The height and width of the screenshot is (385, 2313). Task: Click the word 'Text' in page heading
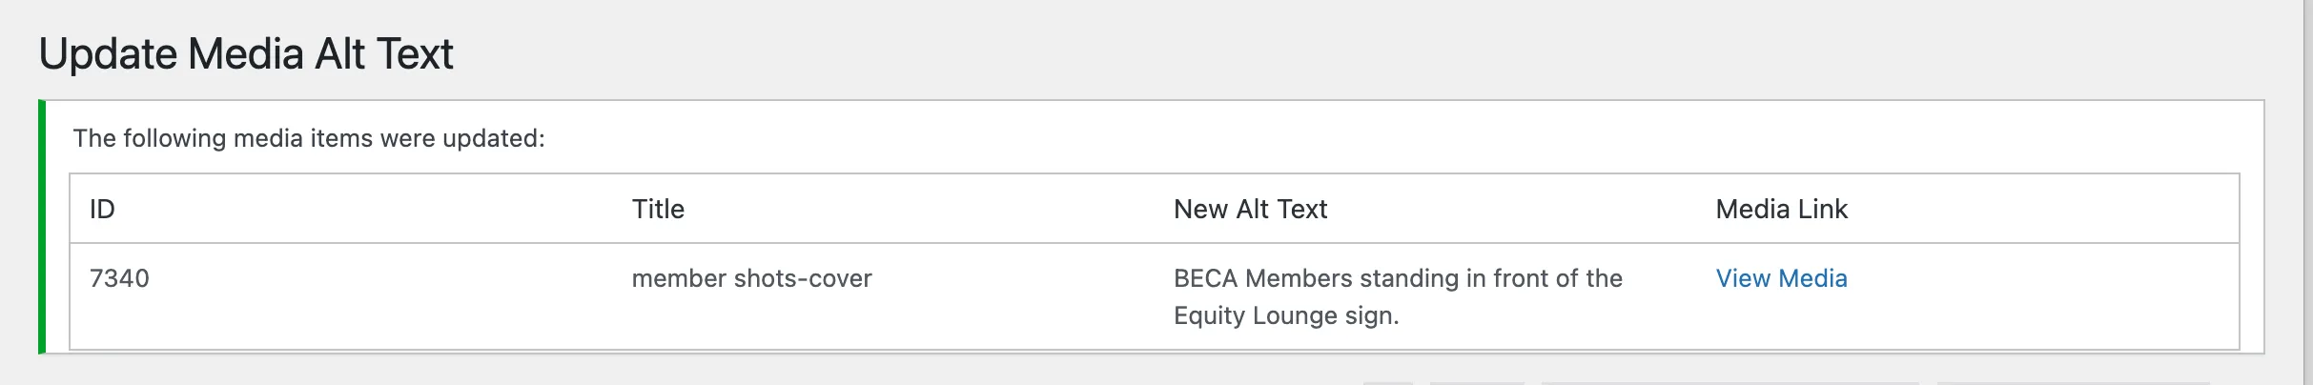click(x=415, y=54)
